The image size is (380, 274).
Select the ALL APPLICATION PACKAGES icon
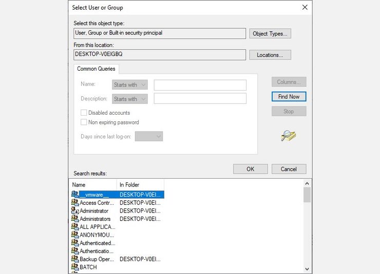(x=75, y=227)
